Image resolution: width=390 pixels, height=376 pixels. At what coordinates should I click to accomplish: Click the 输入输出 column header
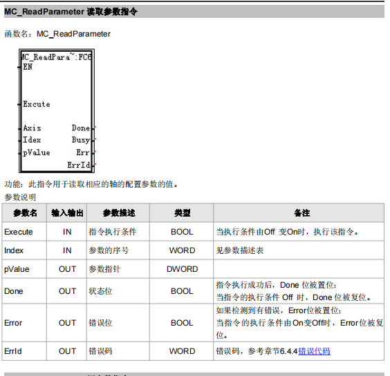pyautogui.click(x=67, y=212)
